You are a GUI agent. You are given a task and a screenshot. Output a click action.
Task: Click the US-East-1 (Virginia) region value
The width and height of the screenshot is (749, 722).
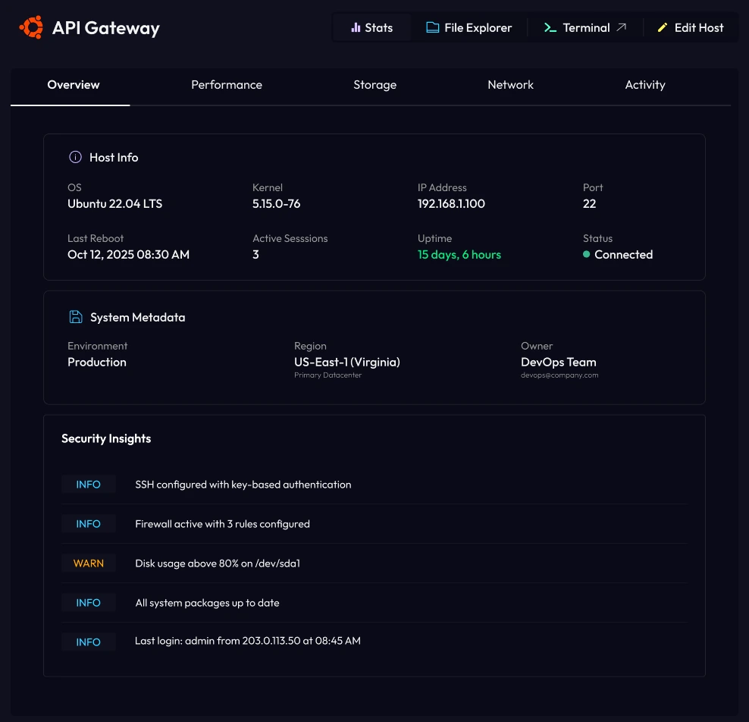click(x=346, y=362)
